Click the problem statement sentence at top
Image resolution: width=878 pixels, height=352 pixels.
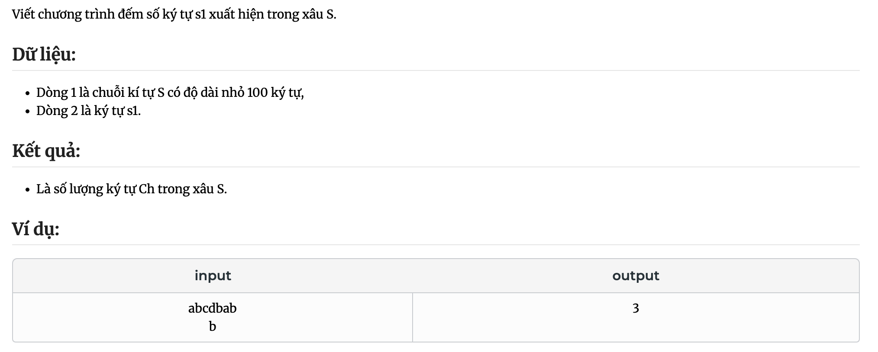click(174, 15)
